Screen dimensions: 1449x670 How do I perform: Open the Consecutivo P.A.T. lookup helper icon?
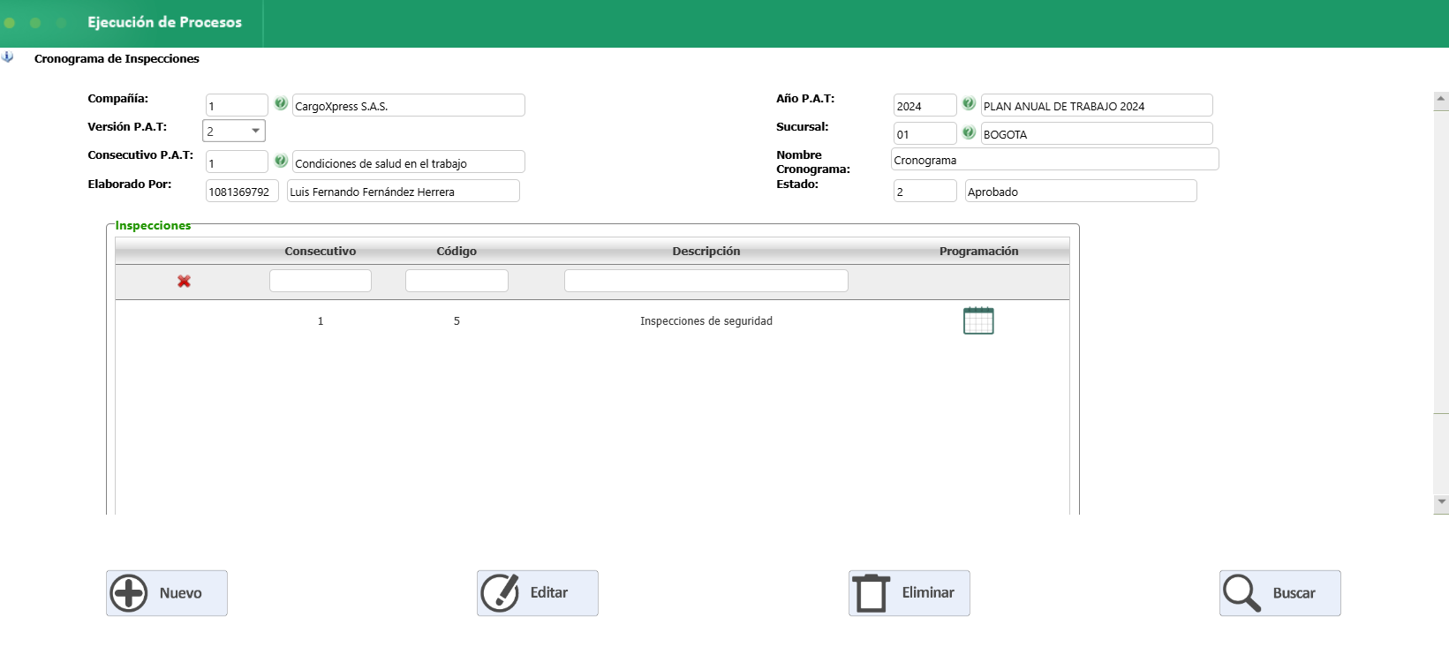pyautogui.click(x=281, y=161)
